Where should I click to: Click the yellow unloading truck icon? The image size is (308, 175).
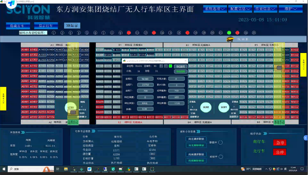coord(230,39)
